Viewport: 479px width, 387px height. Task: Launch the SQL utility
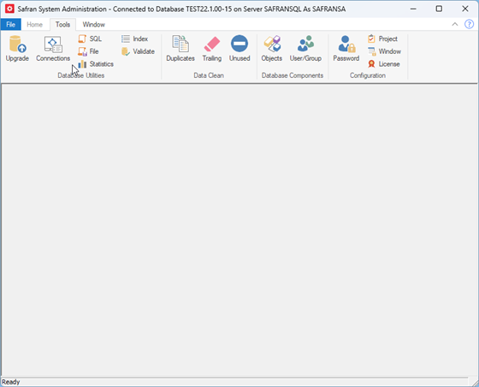pyautogui.click(x=90, y=39)
